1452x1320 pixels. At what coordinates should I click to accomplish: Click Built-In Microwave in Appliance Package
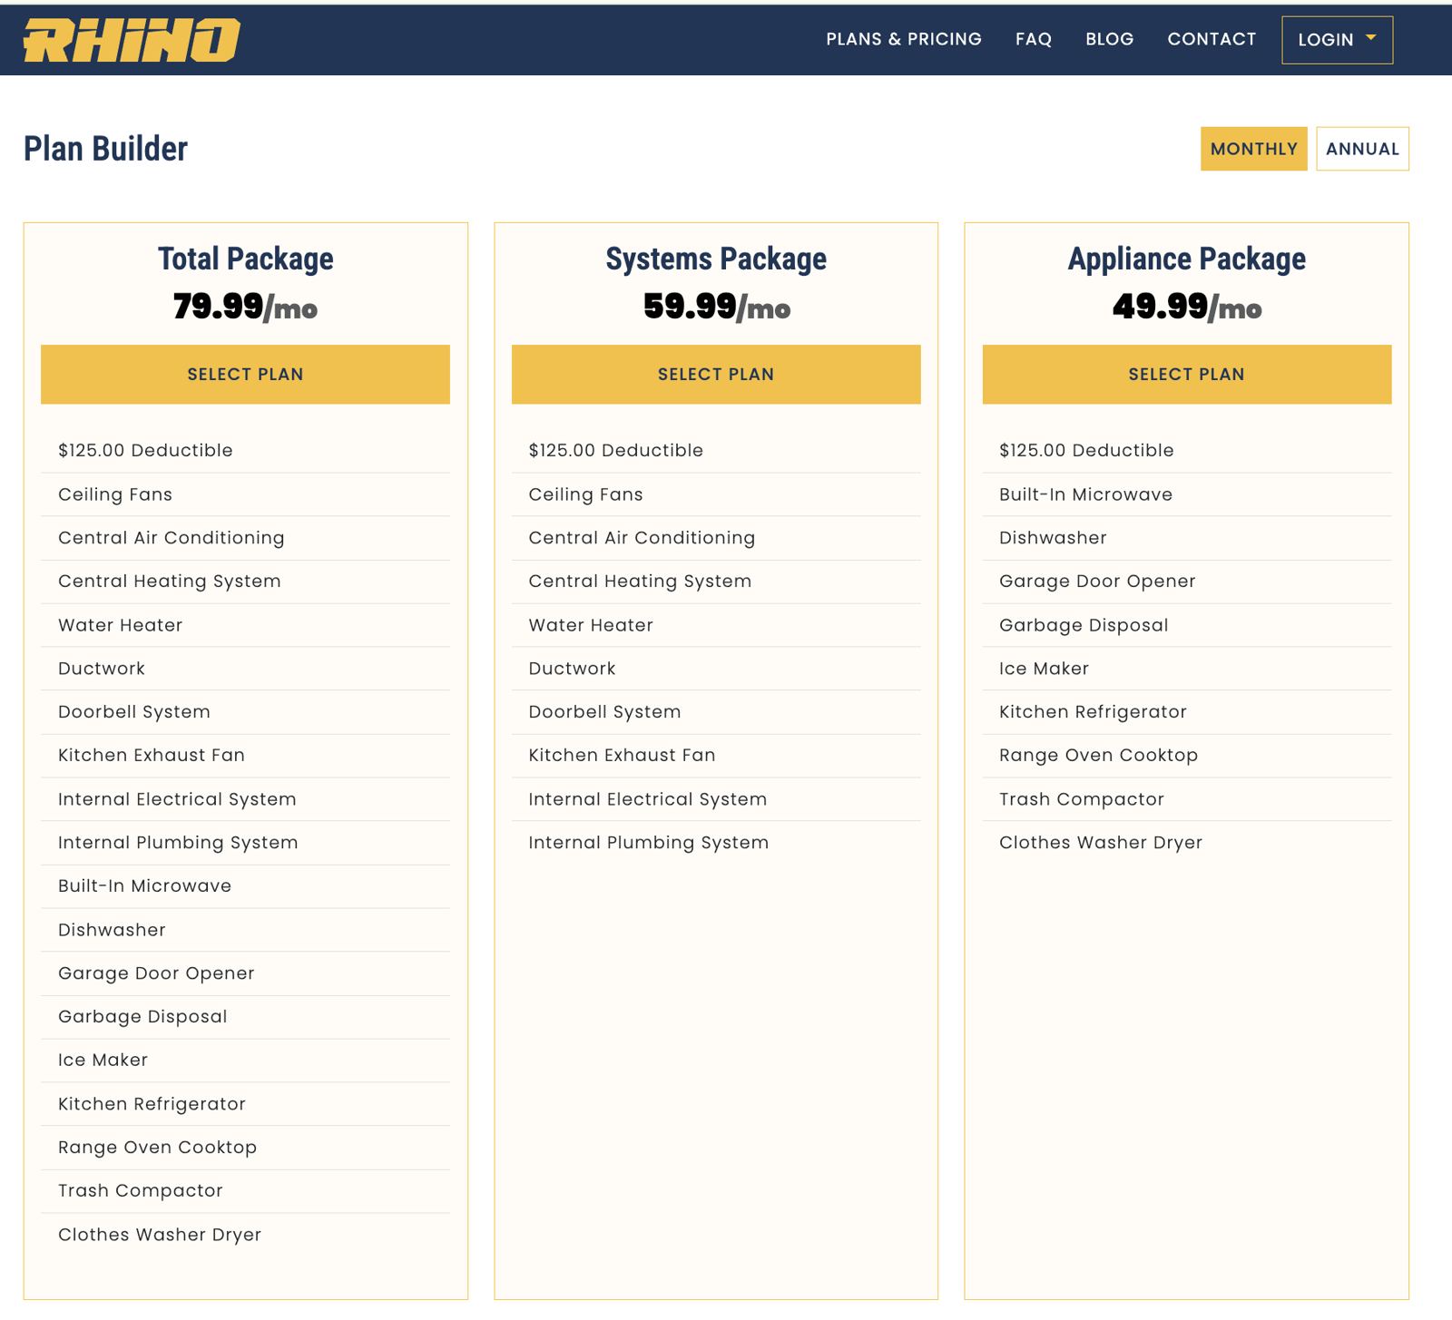click(x=1187, y=494)
